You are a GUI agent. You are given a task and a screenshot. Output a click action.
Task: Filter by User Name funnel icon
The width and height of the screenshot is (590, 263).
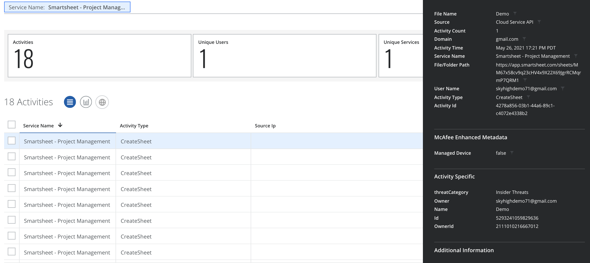pyautogui.click(x=563, y=88)
